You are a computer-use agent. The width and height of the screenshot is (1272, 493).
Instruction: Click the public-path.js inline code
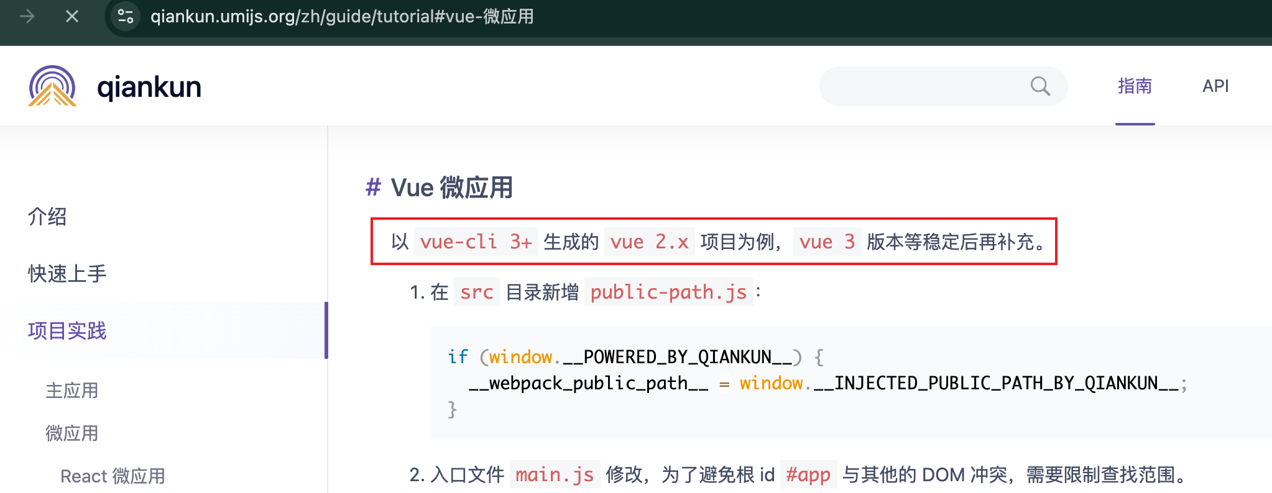click(668, 292)
